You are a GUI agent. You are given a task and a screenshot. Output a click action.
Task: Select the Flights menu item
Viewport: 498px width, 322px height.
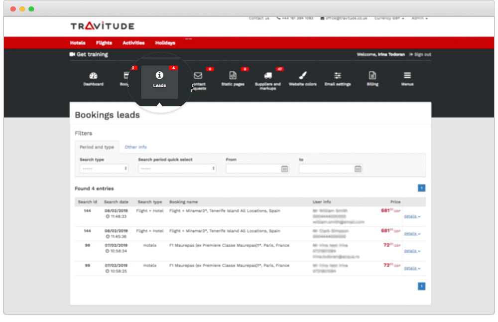point(104,43)
